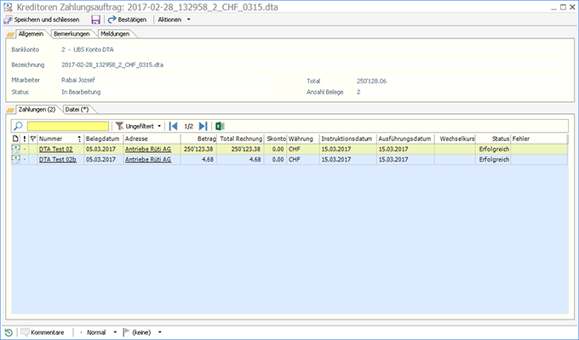Click Skonto column header
This screenshot has width=579, height=340.
click(276, 139)
